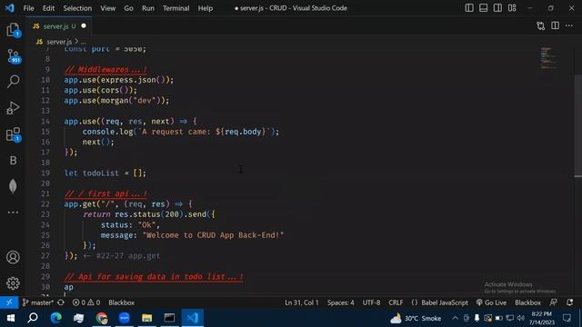Image resolution: width=582 pixels, height=327 pixels.
Task: Open notifications bell in status bar
Action: [x=570, y=302]
